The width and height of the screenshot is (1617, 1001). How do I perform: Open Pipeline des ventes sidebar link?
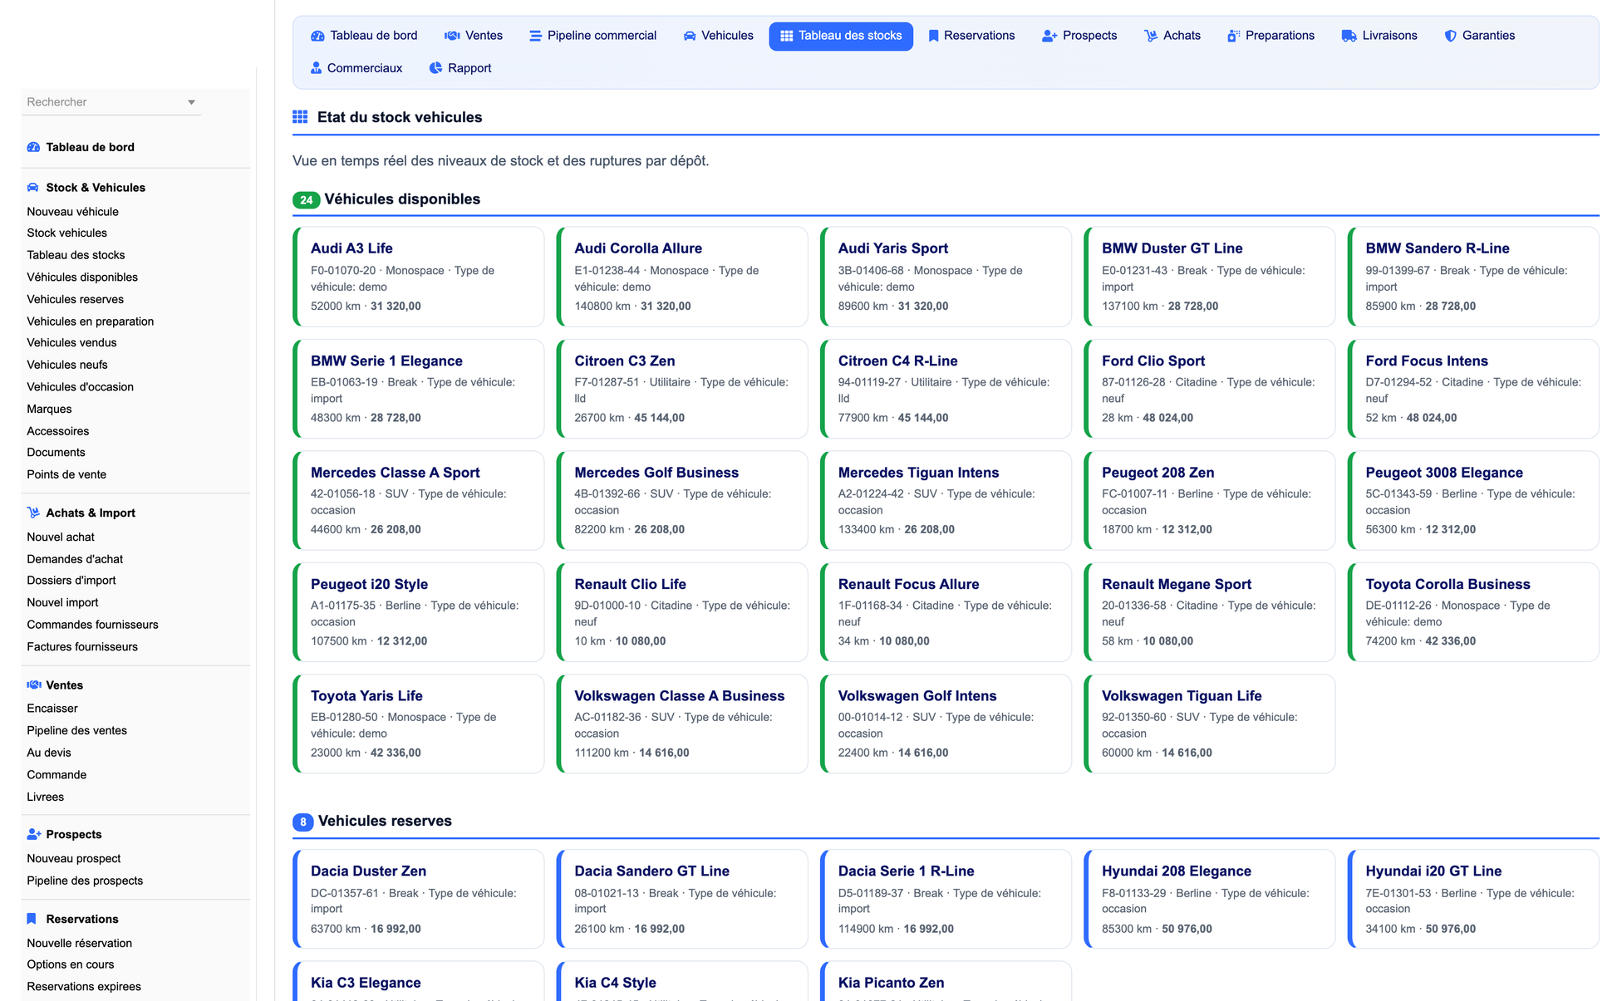[76, 731]
